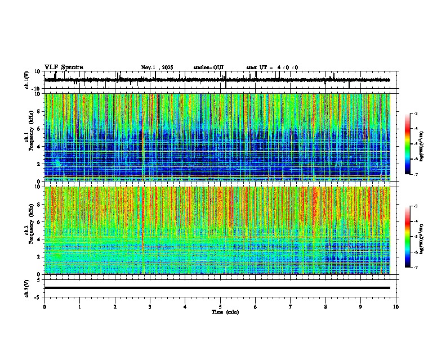Click time axis tick label "9"
Image resolution: width=446 pixels, height=344 pixels.
(x=360, y=307)
